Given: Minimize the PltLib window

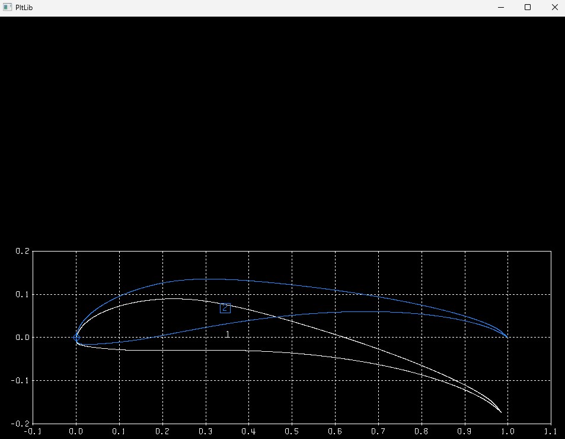Looking at the screenshot, I should tap(501, 7).
